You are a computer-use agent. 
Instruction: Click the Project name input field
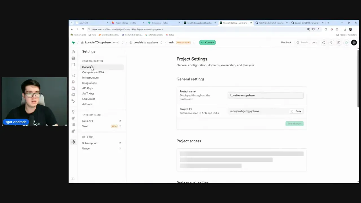pos(266,95)
